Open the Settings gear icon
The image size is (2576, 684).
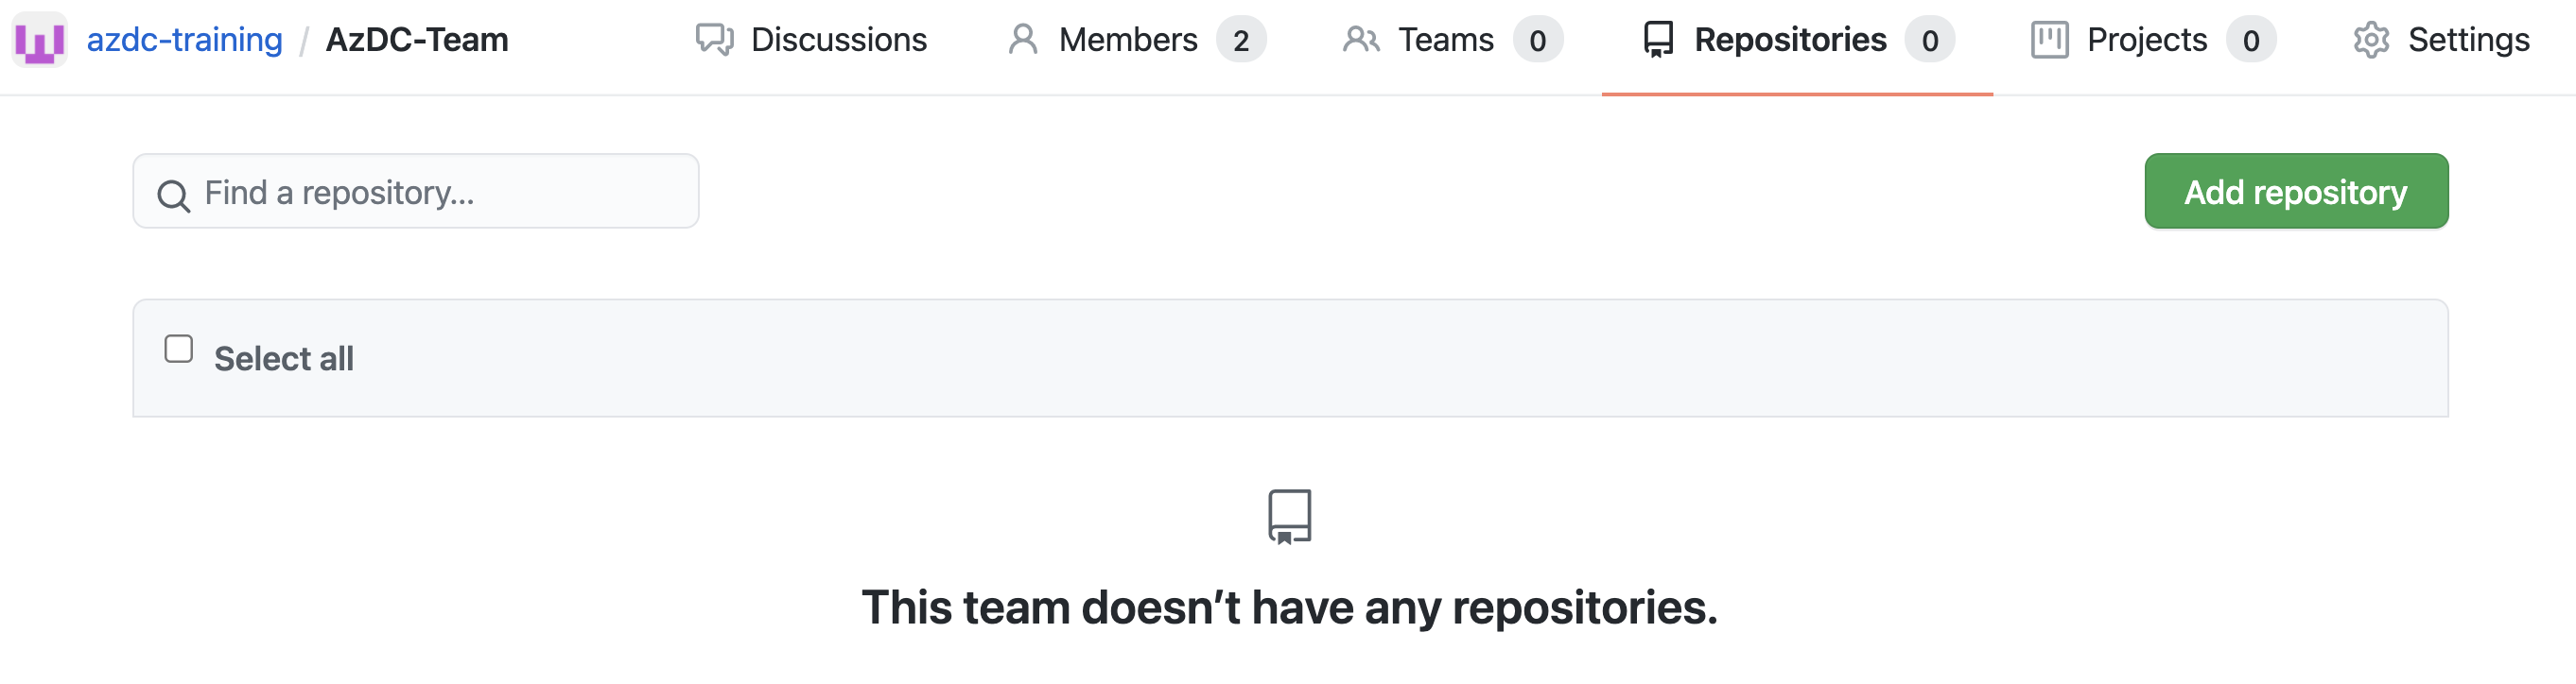pyautogui.click(x=2370, y=39)
